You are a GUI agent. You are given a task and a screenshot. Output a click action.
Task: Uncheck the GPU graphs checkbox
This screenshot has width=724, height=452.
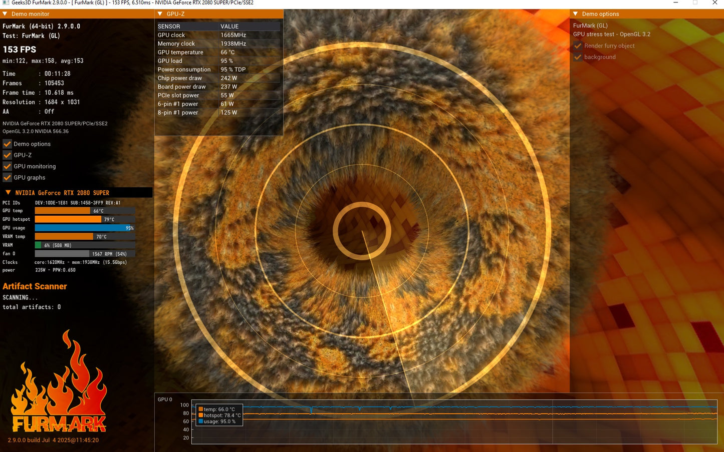(x=7, y=178)
